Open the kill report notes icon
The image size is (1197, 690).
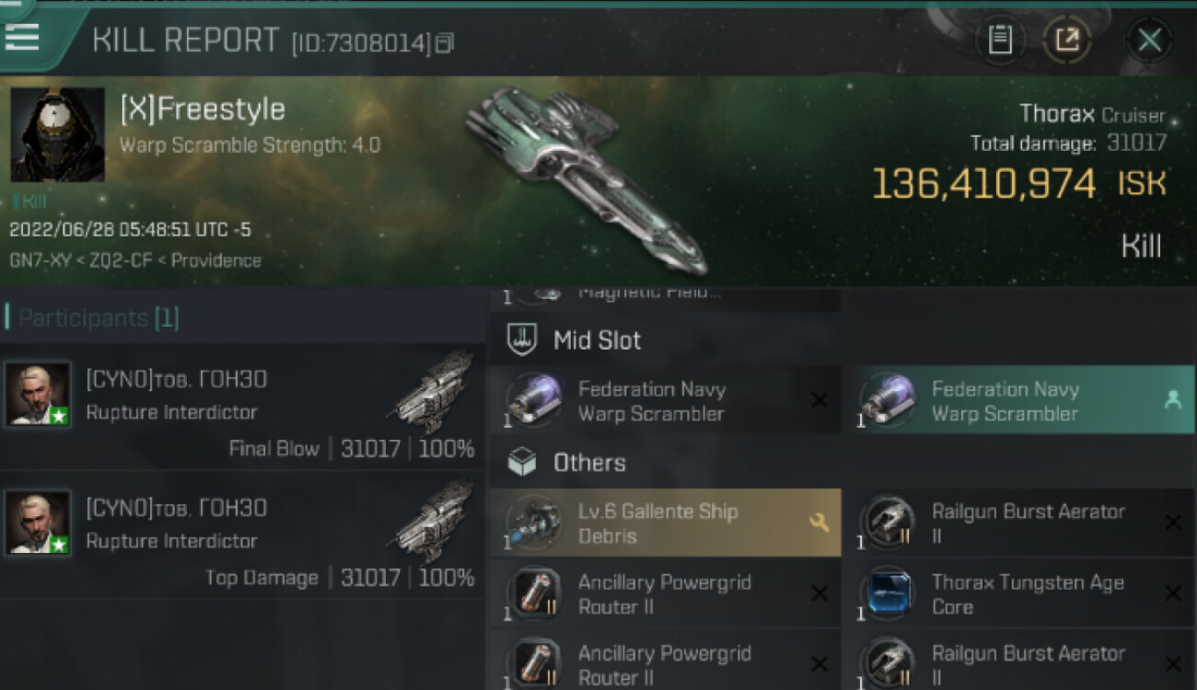(x=1000, y=40)
